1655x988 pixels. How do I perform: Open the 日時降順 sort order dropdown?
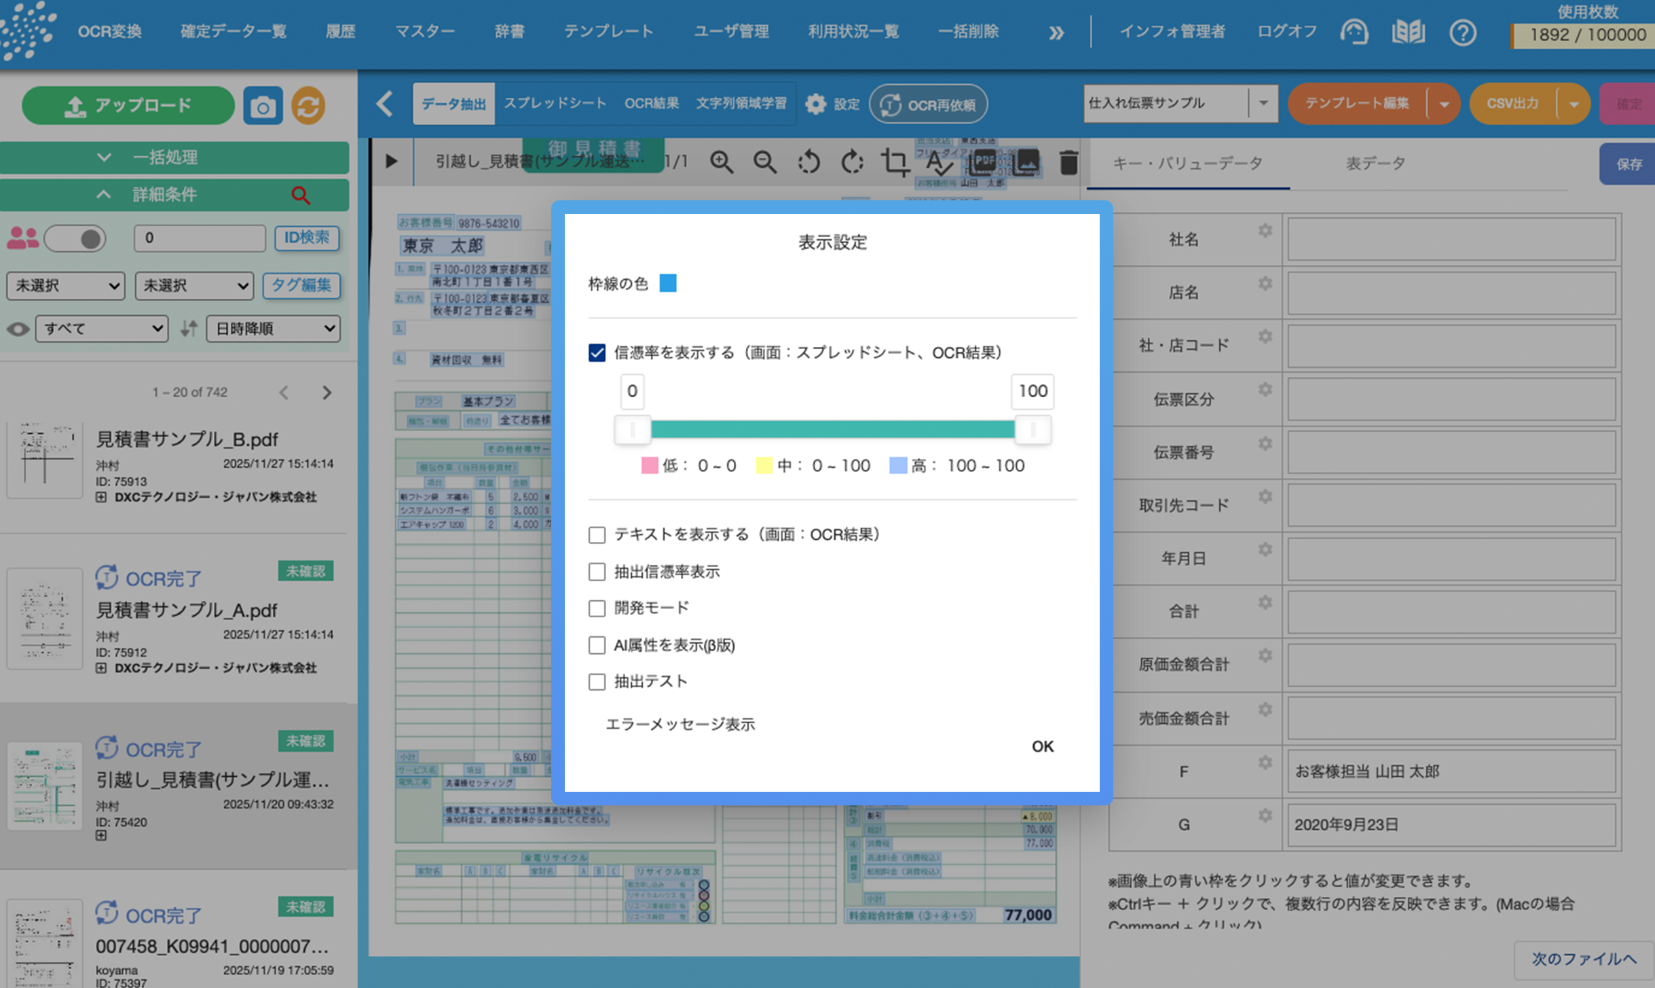[x=272, y=329]
